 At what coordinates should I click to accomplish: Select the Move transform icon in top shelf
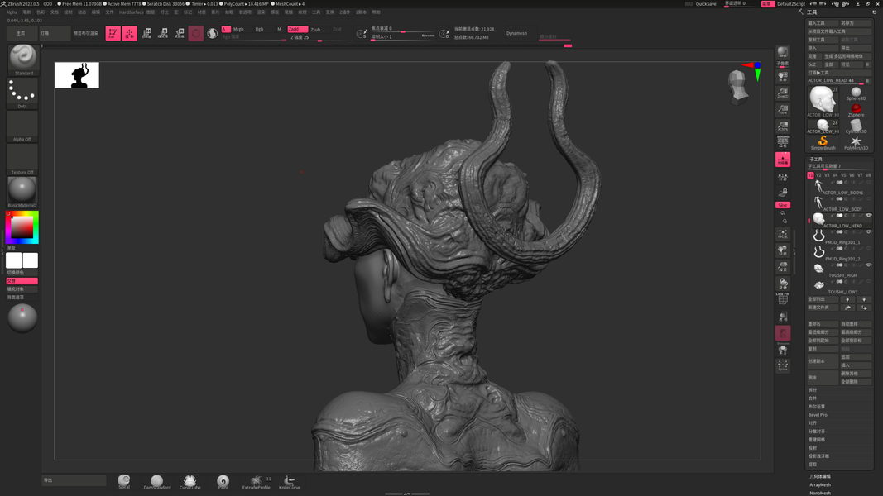pyautogui.click(x=146, y=34)
